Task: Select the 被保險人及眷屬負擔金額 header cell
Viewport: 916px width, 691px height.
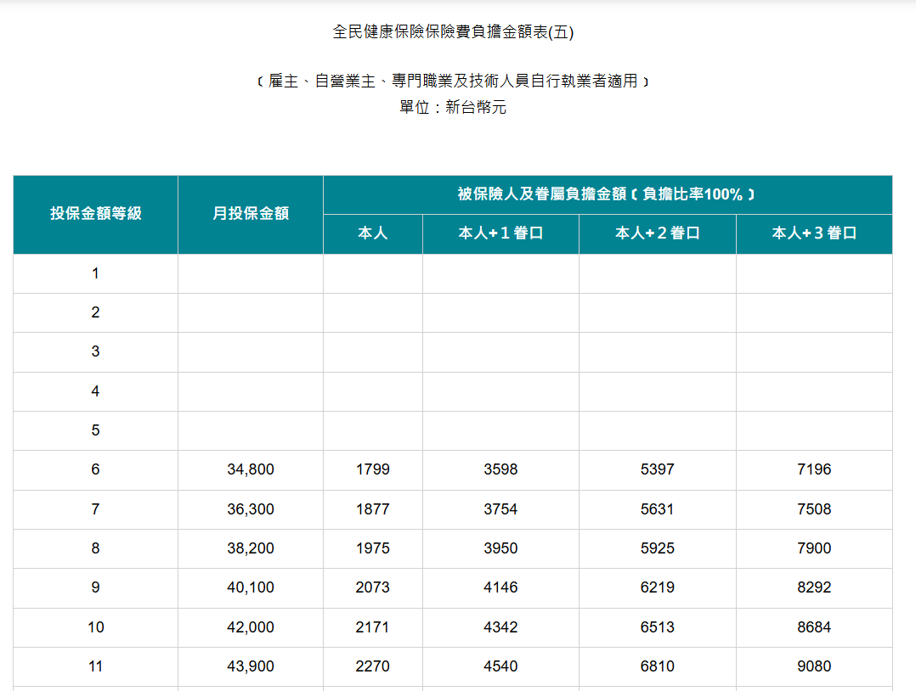Action: (607, 194)
